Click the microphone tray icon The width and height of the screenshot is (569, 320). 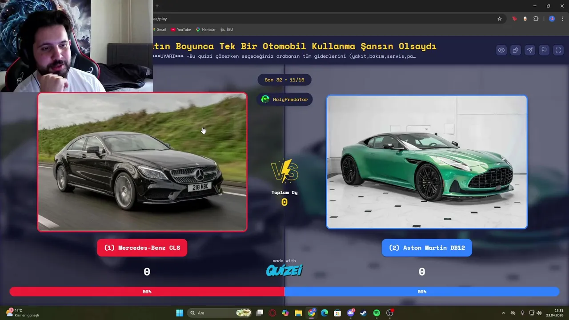tap(522, 313)
